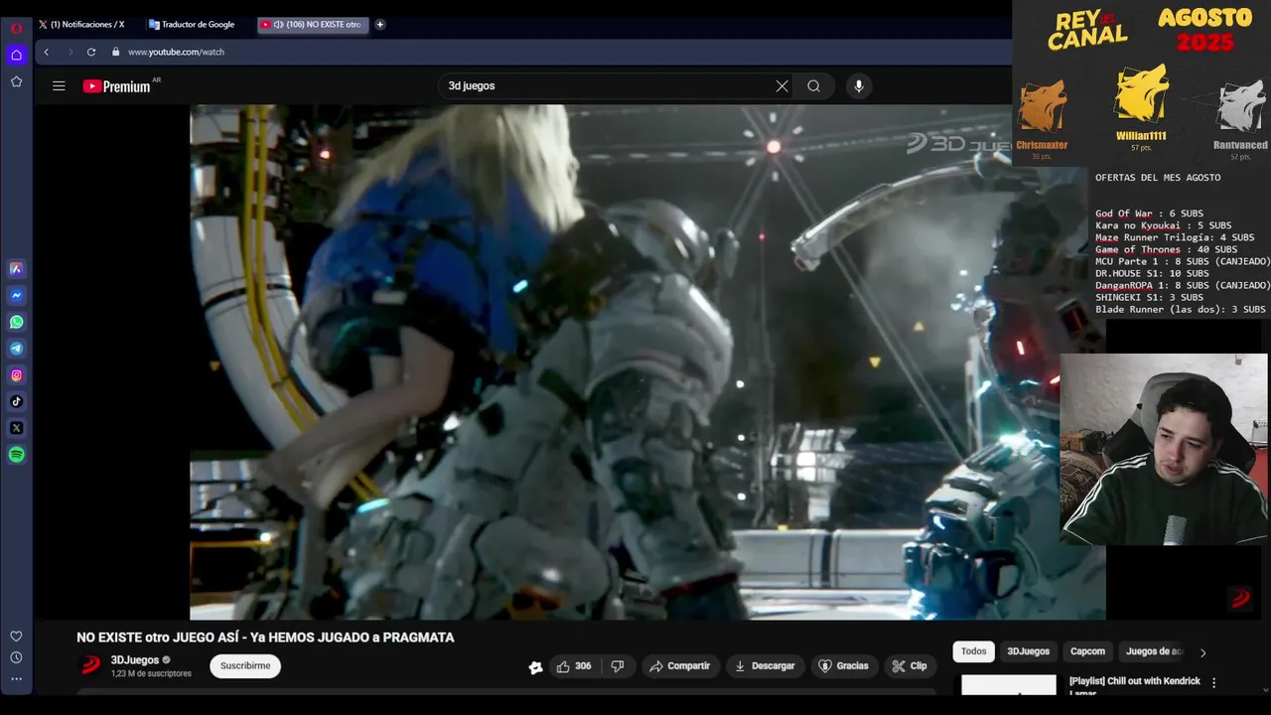Open sidebar three-dots setup menu
This screenshot has height=715, width=1271.
tap(16, 679)
